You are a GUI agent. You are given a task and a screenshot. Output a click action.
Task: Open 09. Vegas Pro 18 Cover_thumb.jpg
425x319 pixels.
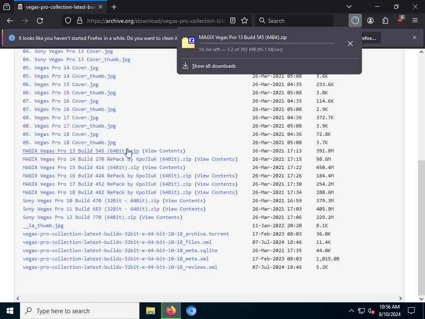pos(69,143)
